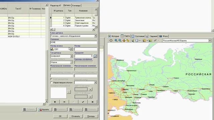The height and width of the screenshot is (120, 214).
Task: Switch to the Датчики tab
Action: click(67, 5)
